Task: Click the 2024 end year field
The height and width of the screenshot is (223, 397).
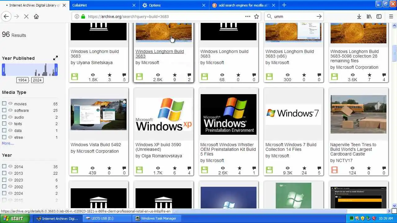Action: point(37,80)
